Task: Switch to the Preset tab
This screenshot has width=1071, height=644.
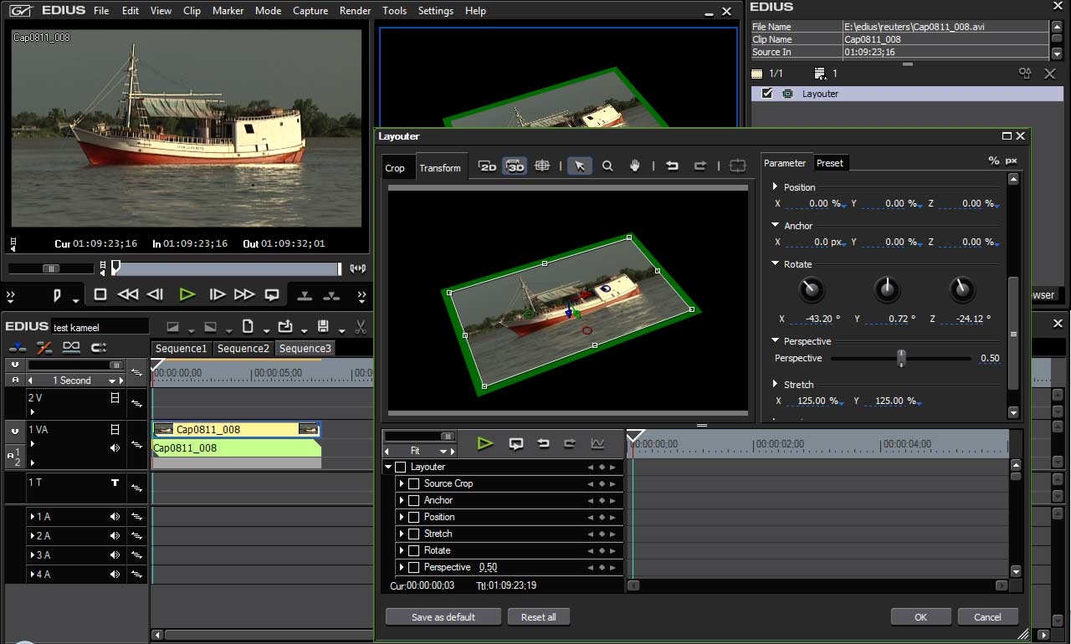Action: tap(830, 163)
